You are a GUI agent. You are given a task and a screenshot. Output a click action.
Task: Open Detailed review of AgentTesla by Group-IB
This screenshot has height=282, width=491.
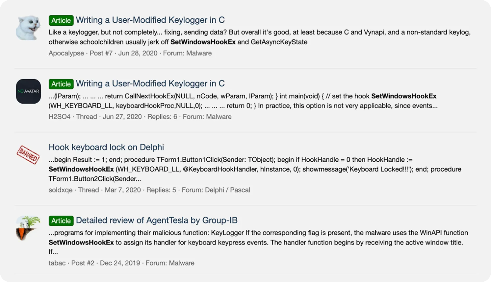click(157, 220)
